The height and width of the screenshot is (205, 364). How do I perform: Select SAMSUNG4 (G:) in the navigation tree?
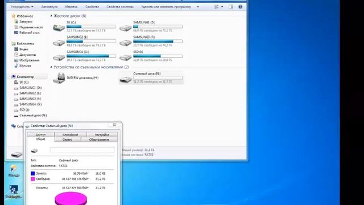(x=30, y=104)
